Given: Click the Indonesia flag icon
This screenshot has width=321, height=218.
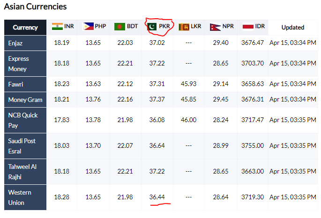Looking at the screenshot, I should 248,27.
